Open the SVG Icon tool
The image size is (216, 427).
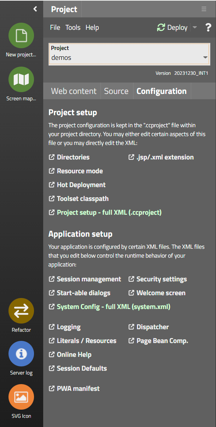tap(21, 397)
